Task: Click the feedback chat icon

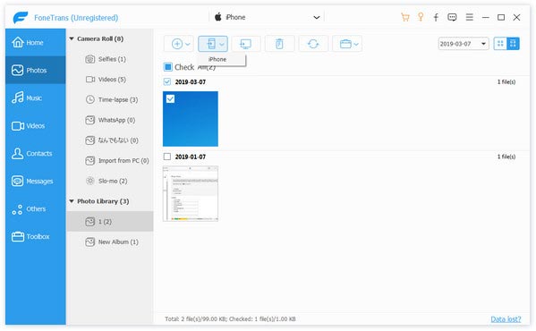Action: (x=452, y=17)
